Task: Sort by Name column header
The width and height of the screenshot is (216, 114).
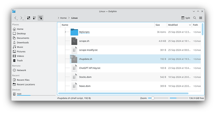Action: tap(107, 25)
